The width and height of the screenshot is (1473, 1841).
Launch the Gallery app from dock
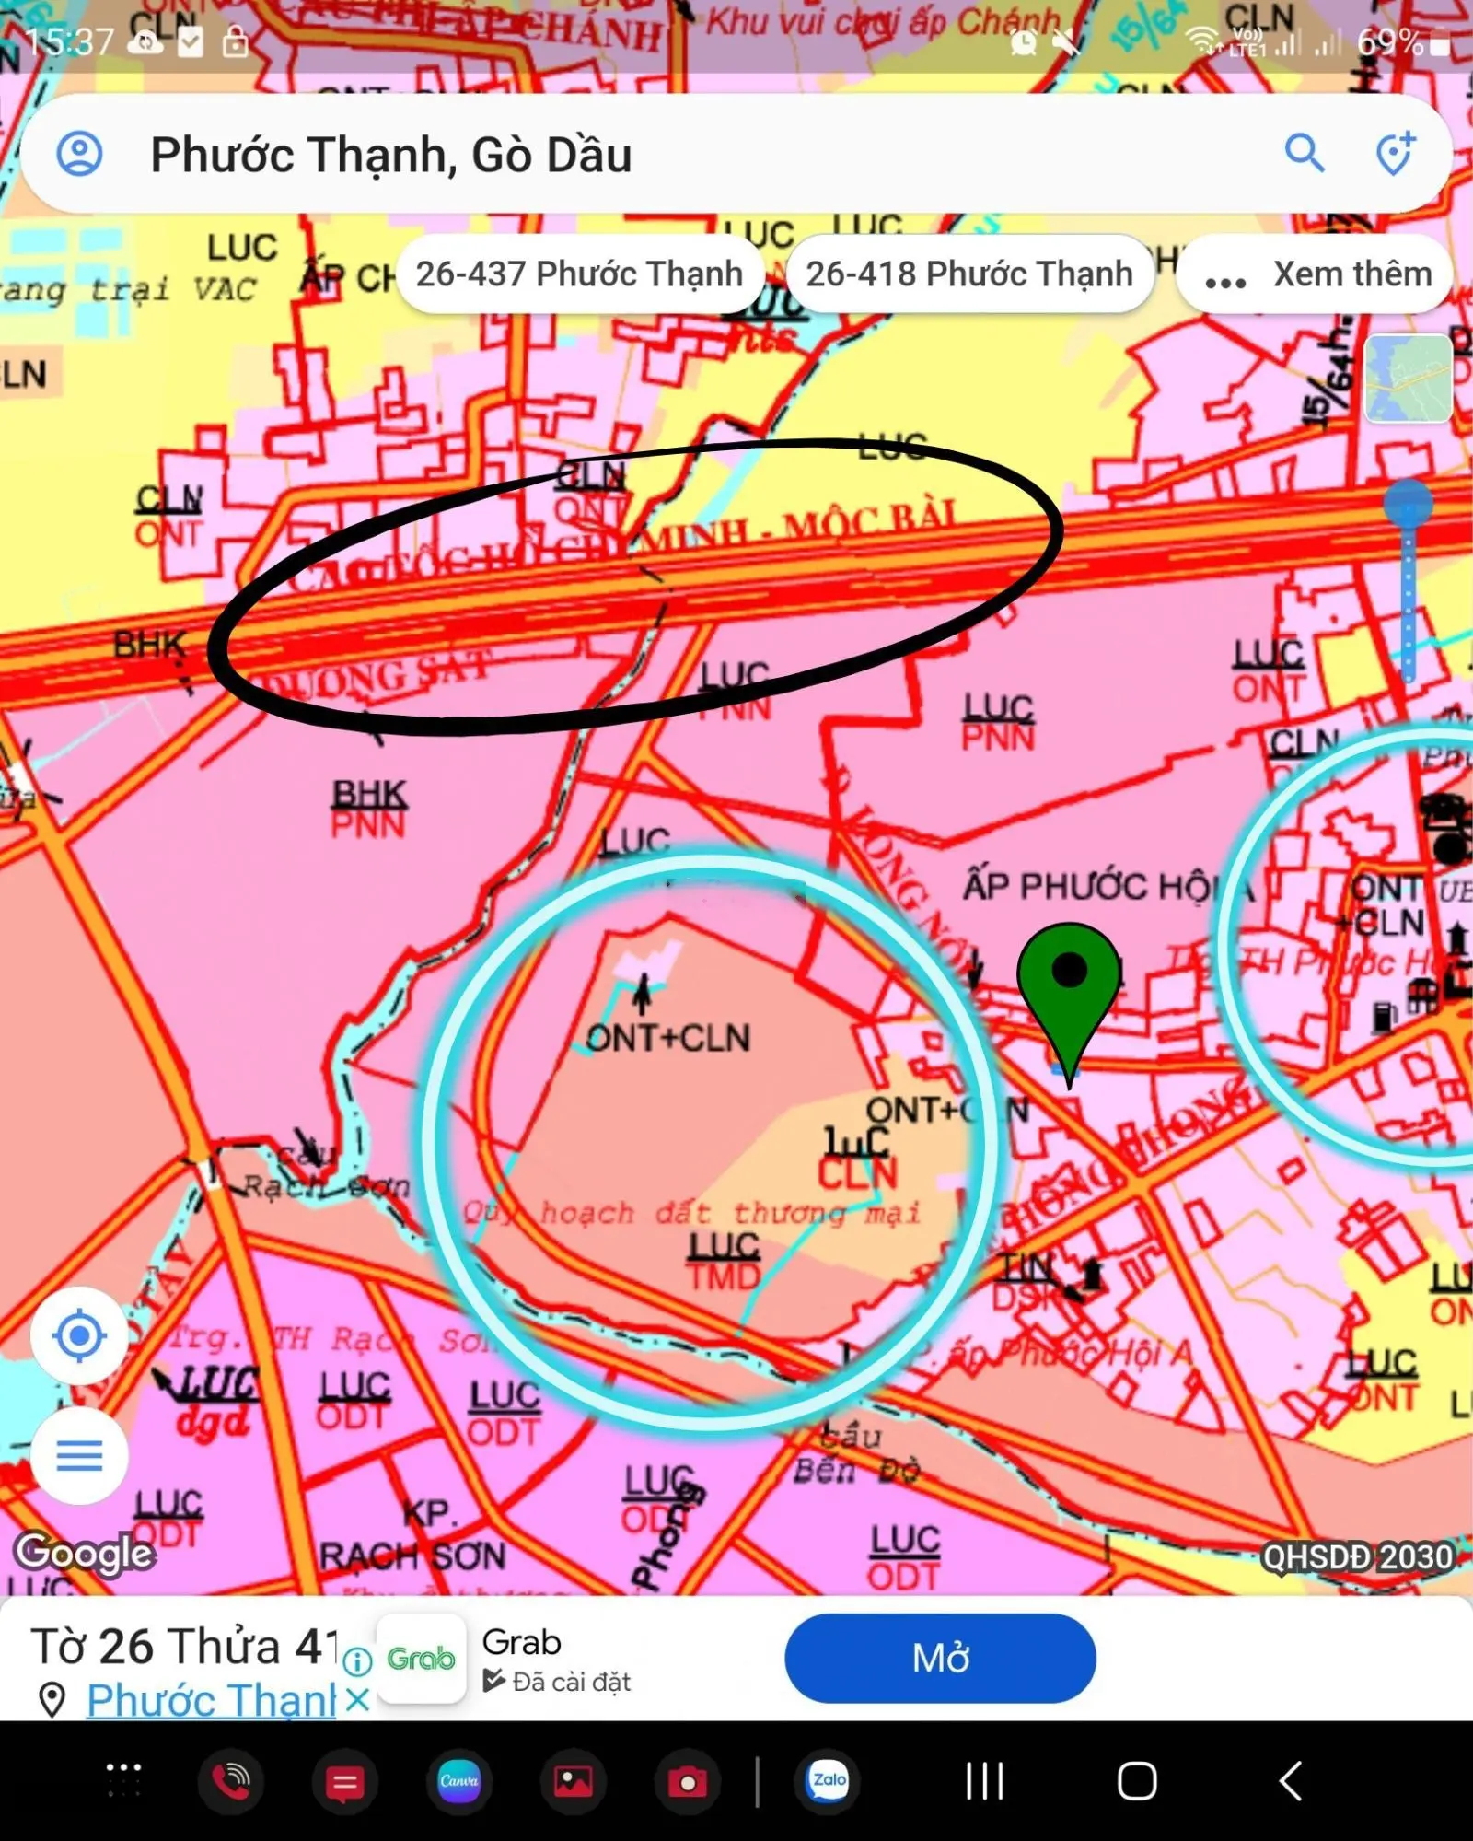[x=573, y=1782]
